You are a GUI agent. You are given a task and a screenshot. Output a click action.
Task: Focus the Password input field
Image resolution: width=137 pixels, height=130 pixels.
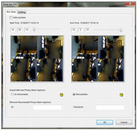[x=110, y=107]
